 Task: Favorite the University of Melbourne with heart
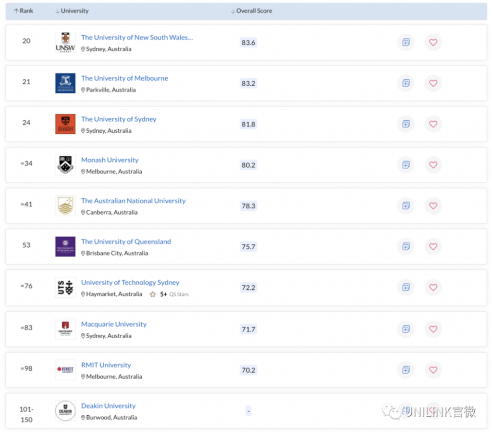tap(433, 83)
